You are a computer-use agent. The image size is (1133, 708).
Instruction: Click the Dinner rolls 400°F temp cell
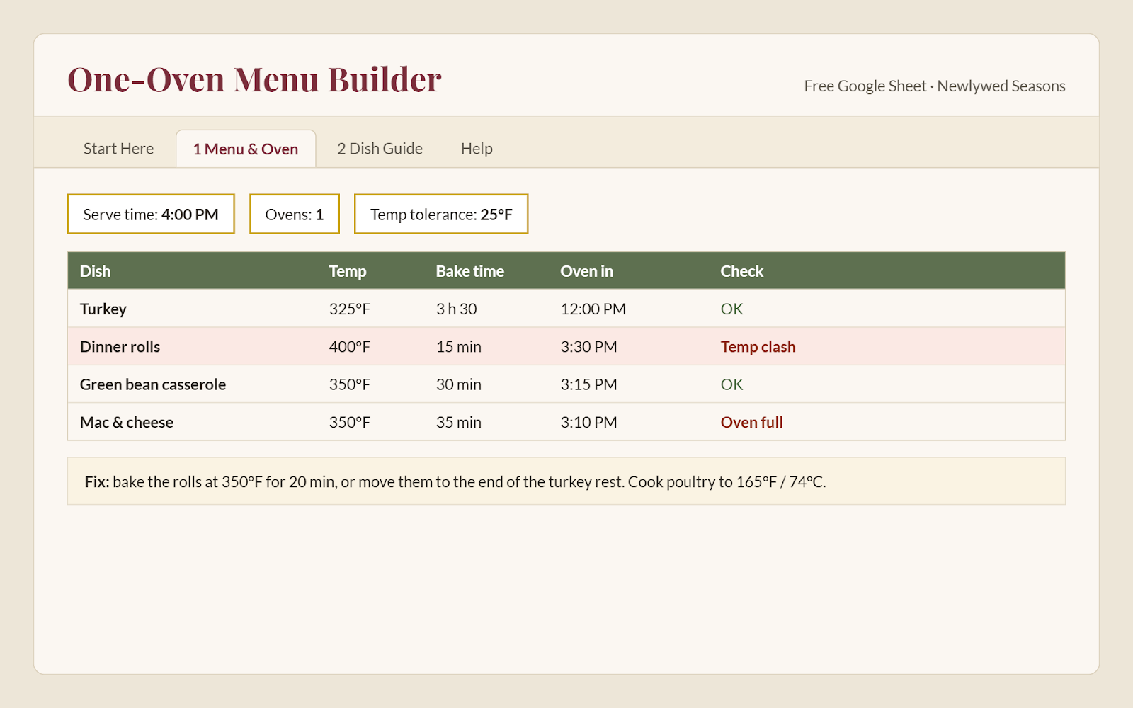coord(350,347)
